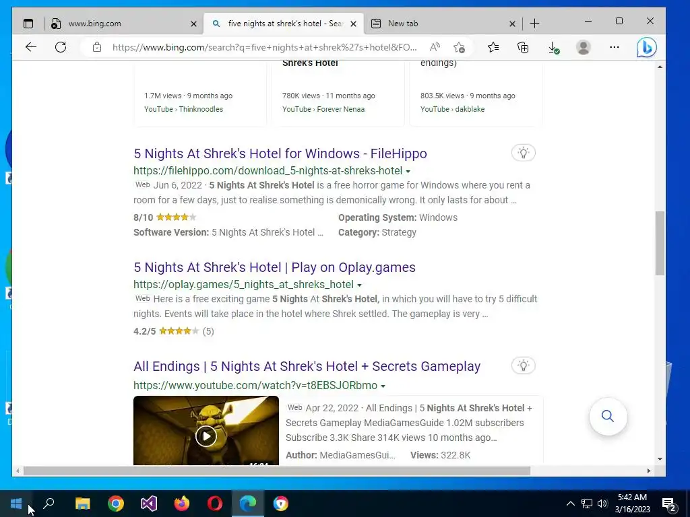
Task: Open All Endings Secrets Gameplay link
Action: pos(307,366)
